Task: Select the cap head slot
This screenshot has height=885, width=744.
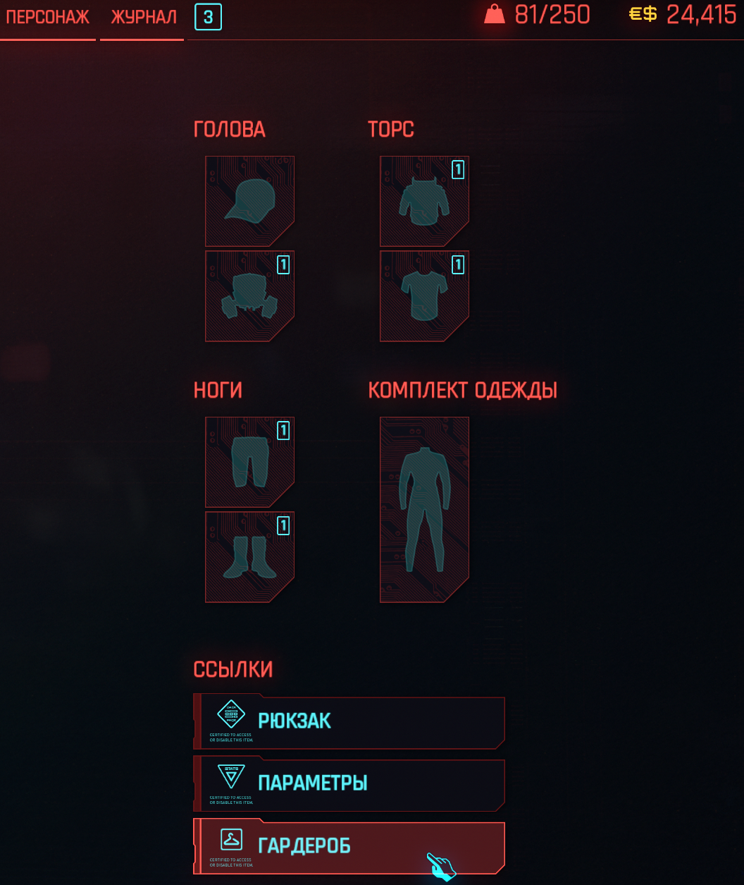Action: tap(249, 201)
